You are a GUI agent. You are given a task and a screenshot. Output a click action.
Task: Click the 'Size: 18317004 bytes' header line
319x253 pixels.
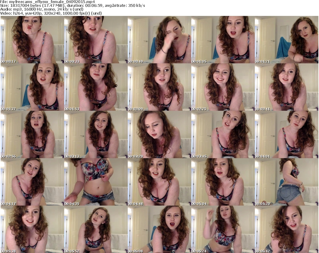[72, 6]
